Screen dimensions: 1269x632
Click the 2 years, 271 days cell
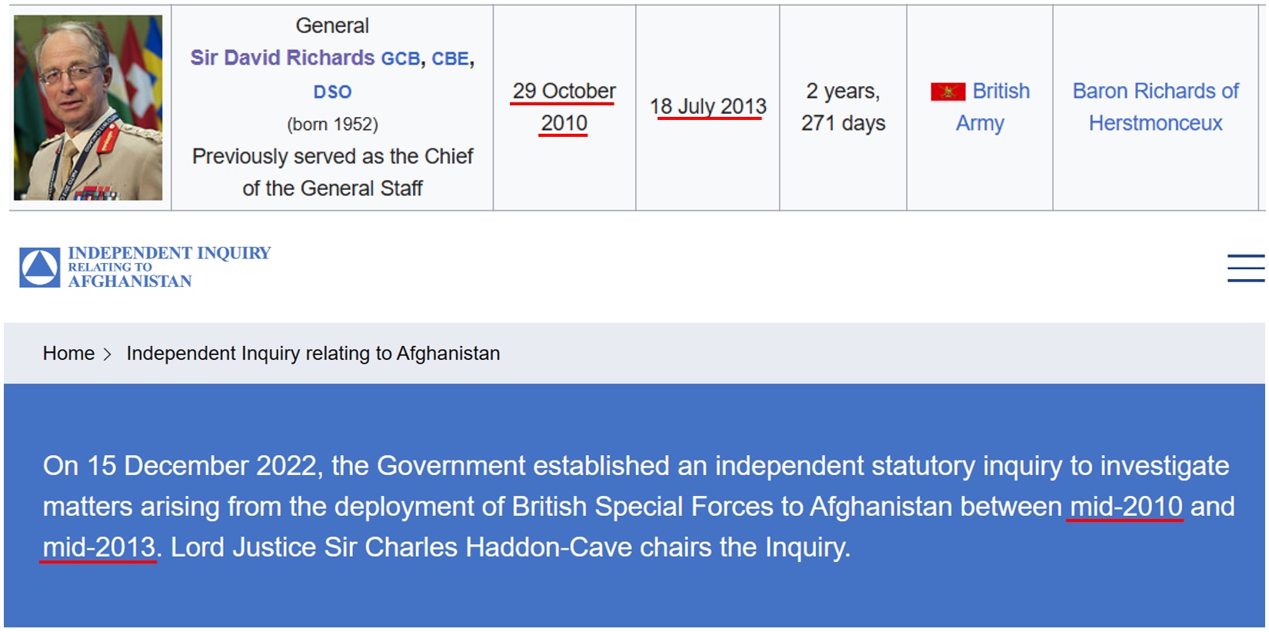pos(843,107)
